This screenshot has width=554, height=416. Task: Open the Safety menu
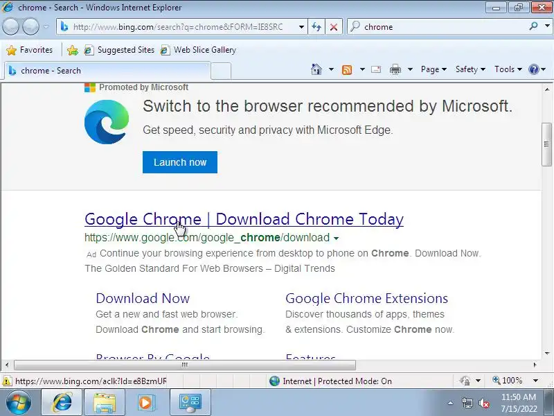(470, 69)
